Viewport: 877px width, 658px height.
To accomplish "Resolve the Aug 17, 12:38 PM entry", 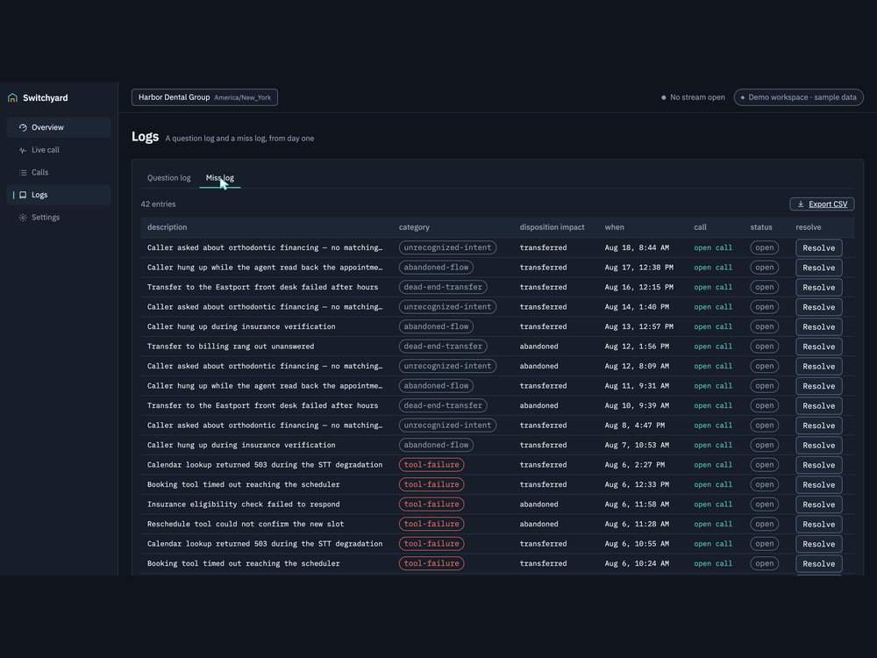I will click(819, 268).
